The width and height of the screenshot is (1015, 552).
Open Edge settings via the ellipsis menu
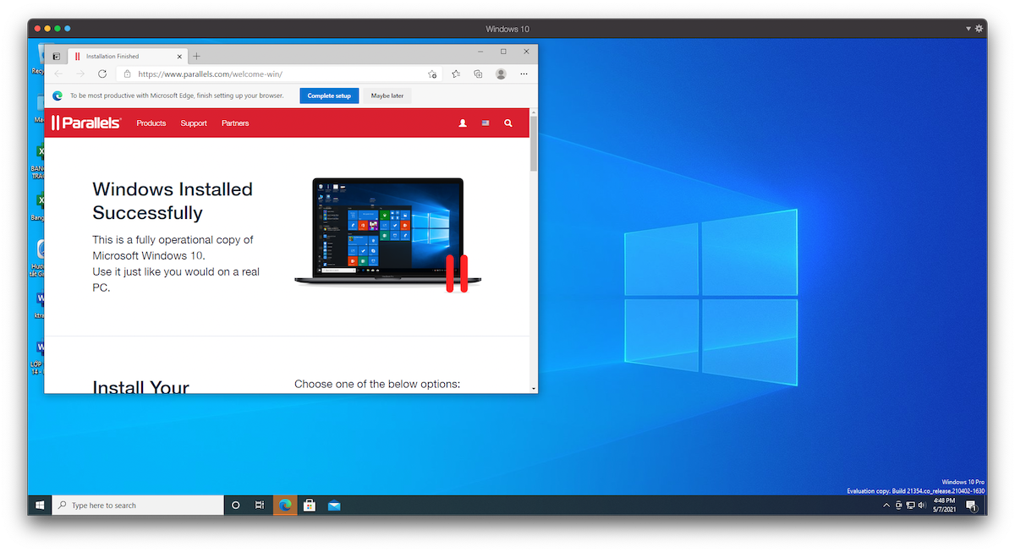523,74
